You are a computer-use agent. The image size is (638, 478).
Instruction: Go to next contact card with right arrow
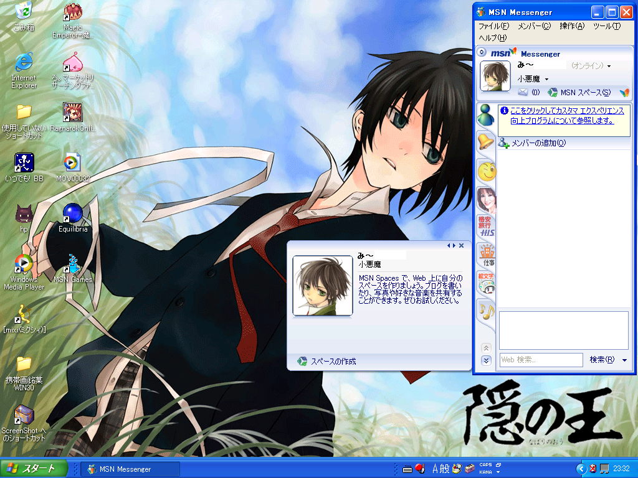[454, 245]
